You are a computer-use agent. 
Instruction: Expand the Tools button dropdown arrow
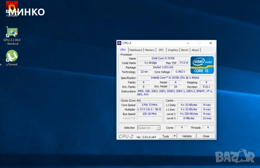point(175,136)
